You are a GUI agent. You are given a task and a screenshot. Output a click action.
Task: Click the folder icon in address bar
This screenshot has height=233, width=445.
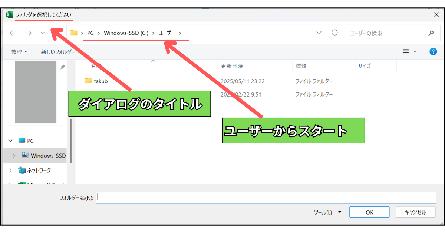(74, 33)
